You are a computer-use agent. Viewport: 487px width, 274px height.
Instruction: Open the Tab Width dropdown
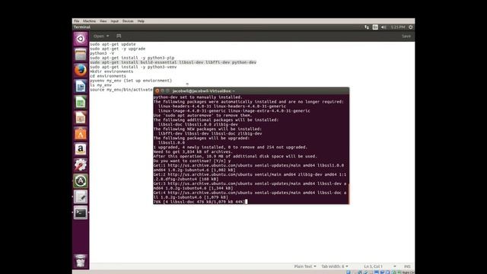[335, 266]
